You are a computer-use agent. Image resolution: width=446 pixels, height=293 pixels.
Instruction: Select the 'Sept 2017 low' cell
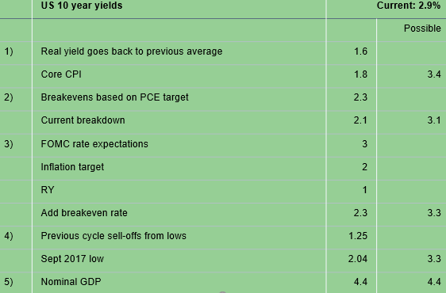(x=179, y=261)
